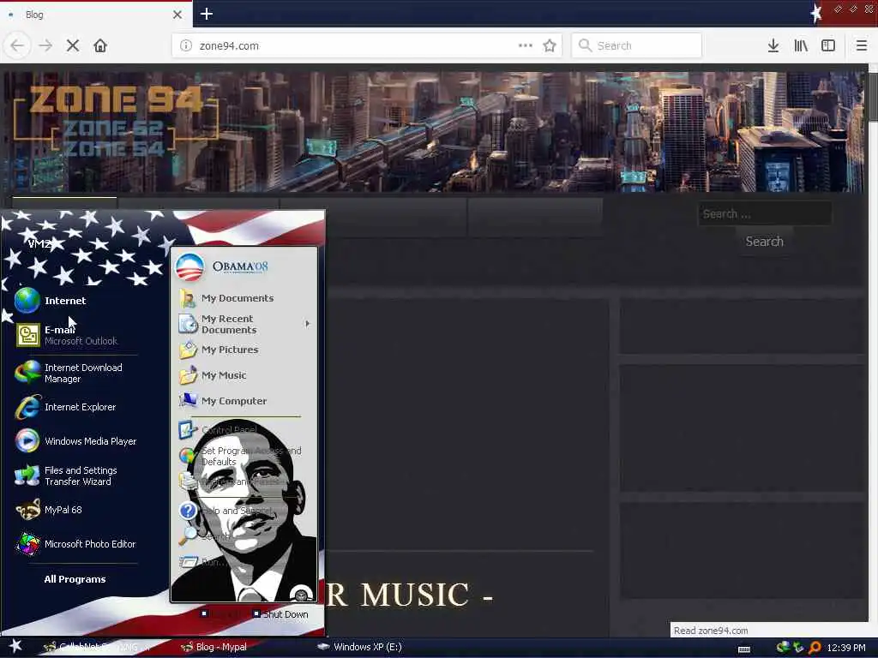Open the Start menu star button
The width and height of the screenshot is (878, 658).
[x=15, y=647]
